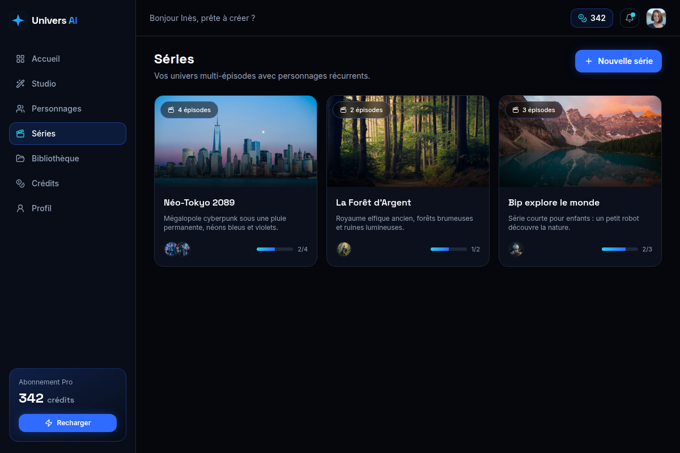Click the description starting "Série courte pour enfants"
Image resolution: width=680 pixels, height=453 pixels.
(x=573, y=223)
